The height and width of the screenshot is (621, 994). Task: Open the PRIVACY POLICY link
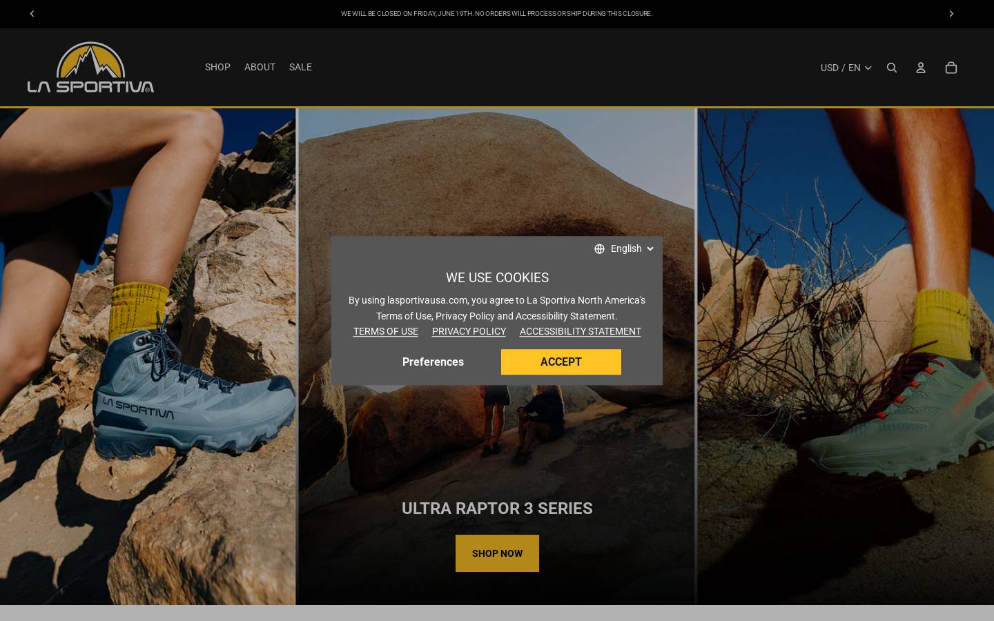[469, 331]
